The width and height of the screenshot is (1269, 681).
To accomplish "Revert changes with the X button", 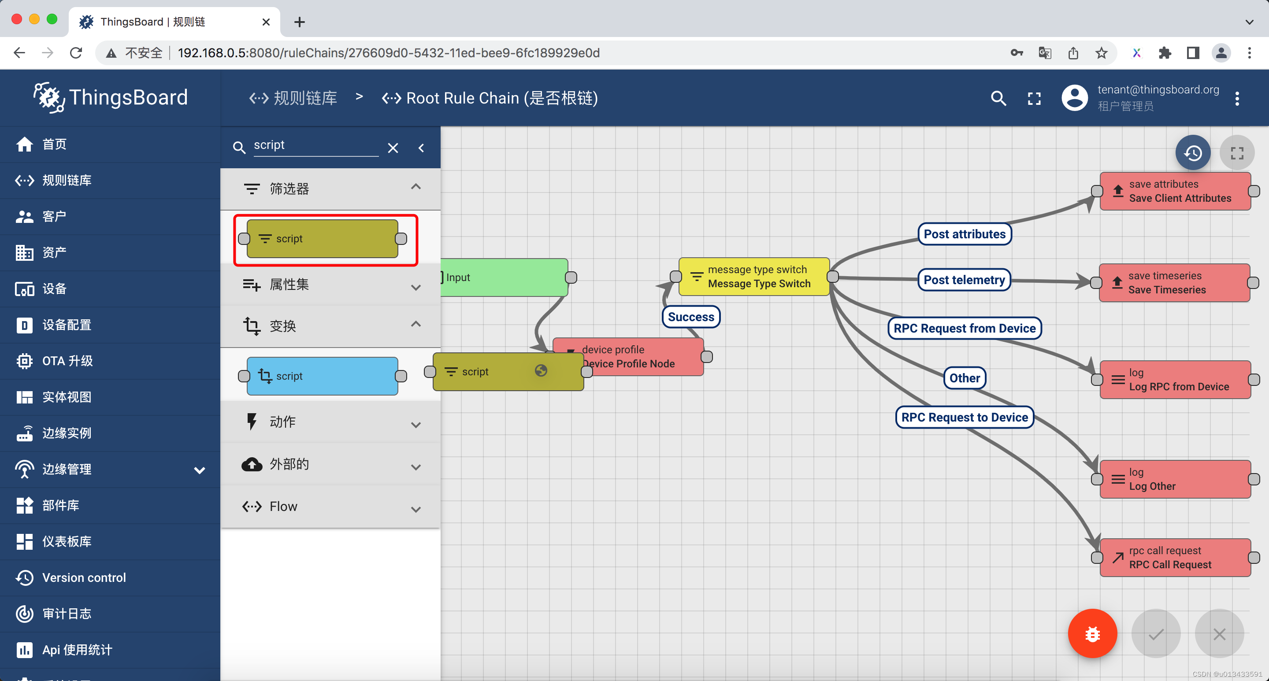I will click(x=1219, y=634).
